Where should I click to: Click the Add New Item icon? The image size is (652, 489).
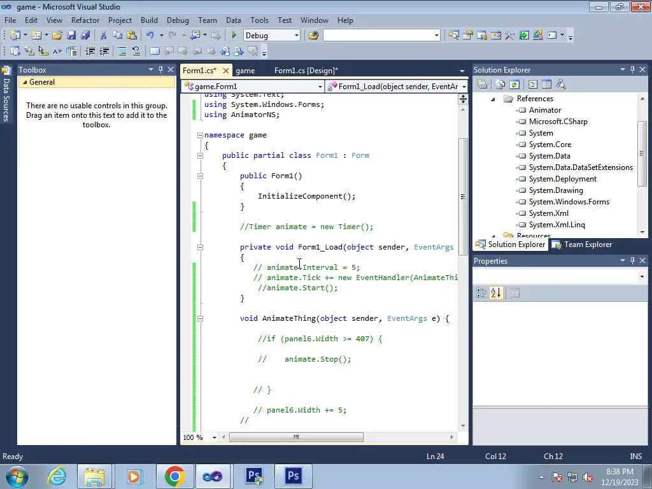(36, 36)
